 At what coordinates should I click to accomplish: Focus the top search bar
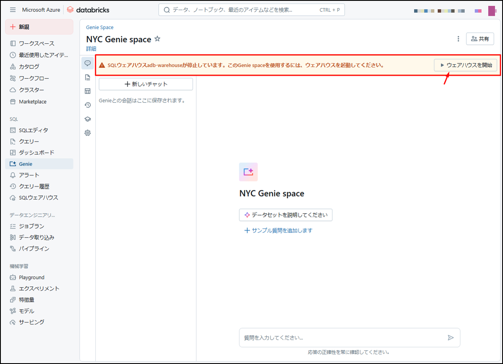(x=251, y=10)
